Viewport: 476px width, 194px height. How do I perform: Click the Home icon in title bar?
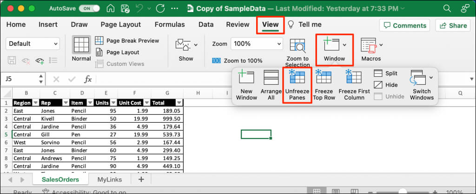pyautogui.click(x=111, y=8)
